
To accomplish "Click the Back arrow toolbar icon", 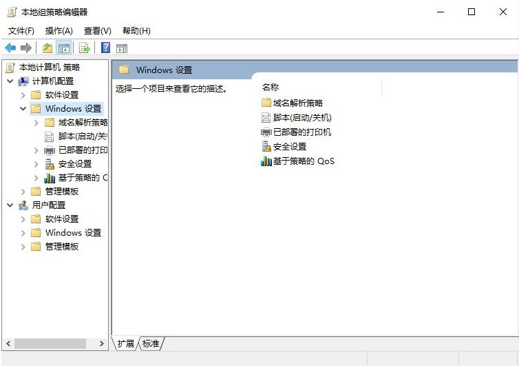I will pyautogui.click(x=10, y=48).
